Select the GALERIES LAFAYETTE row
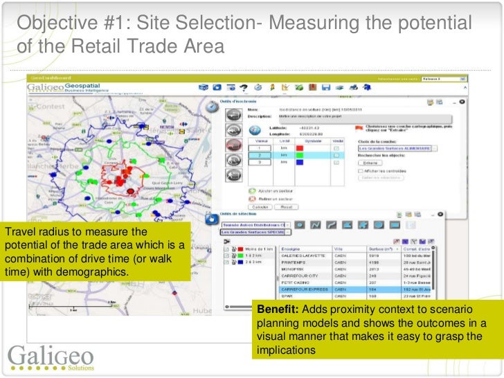 point(355,256)
